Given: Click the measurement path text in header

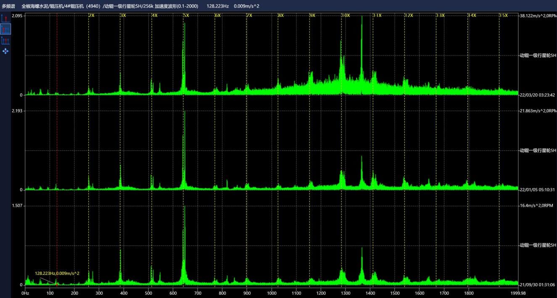Looking at the screenshot, I should pos(110,6).
